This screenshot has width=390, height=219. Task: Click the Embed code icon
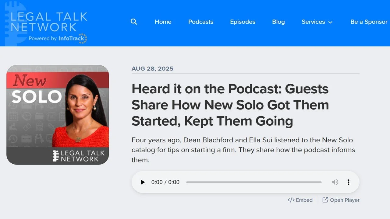point(291,200)
